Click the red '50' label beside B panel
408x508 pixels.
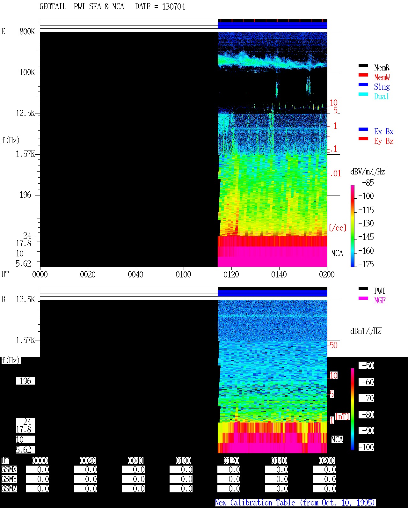[333, 345]
